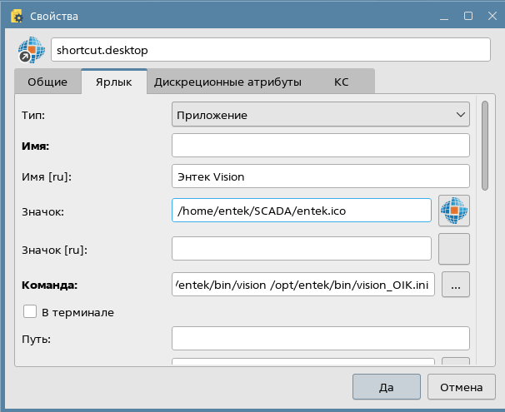Click the vertical scrollbar in the panel
Image resolution: width=505 pixels, height=412 pixels.
[485, 146]
